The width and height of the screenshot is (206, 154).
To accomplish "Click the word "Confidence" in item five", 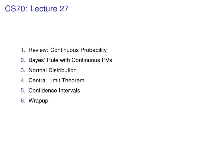I will coord(43,91).
